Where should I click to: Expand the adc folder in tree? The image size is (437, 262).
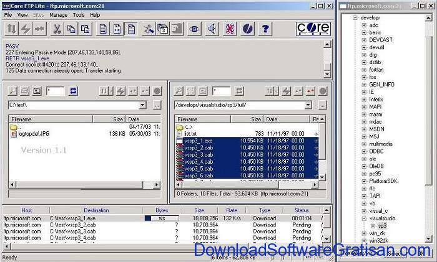tap(364, 25)
